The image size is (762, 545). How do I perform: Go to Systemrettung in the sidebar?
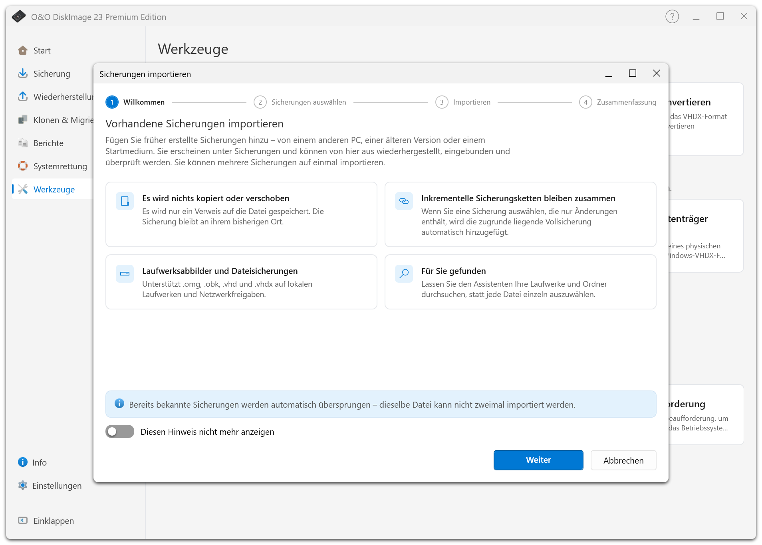click(52, 166)
